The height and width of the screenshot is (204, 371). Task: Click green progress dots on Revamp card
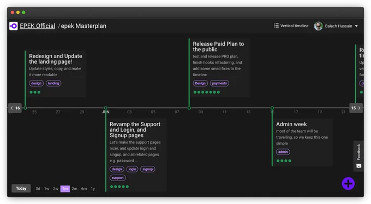[x=119, y=187]
